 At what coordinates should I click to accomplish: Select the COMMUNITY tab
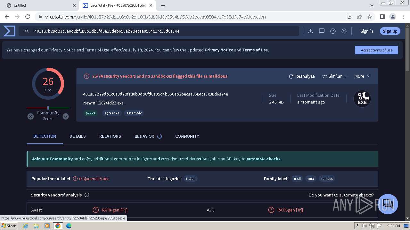[x=187, y=136]
